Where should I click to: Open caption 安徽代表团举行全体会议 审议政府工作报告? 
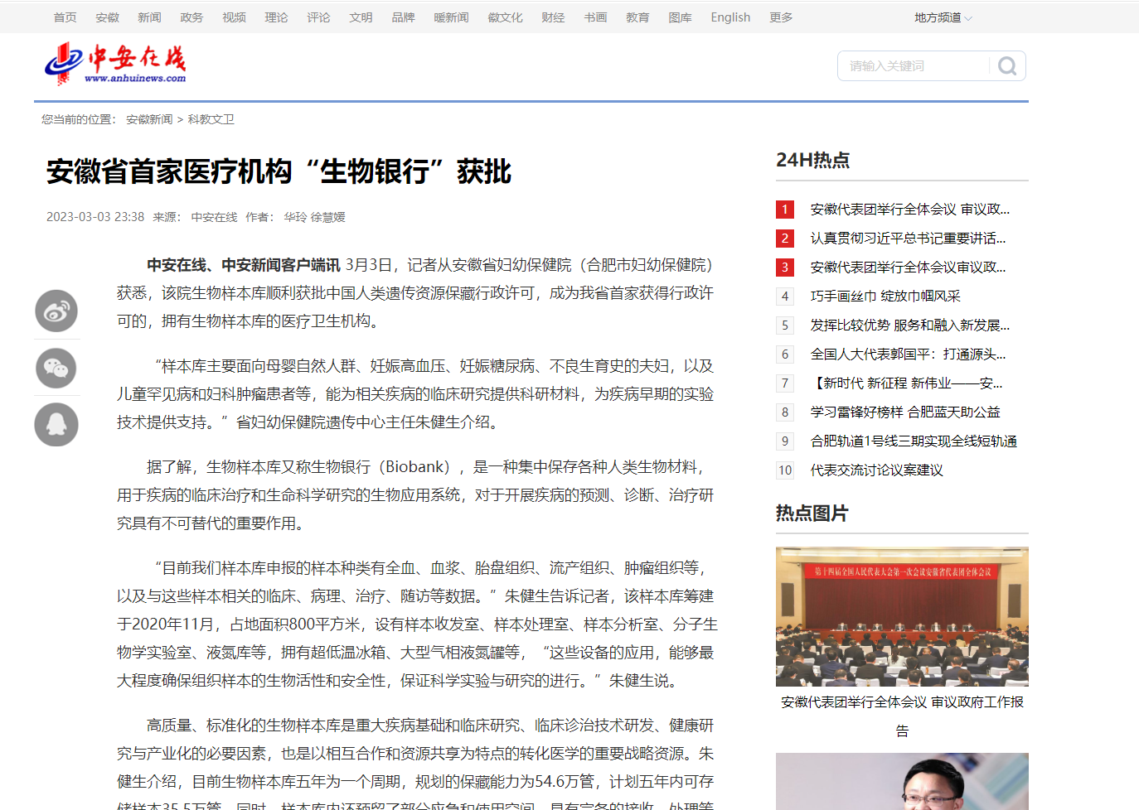click(x=902, y=716)
